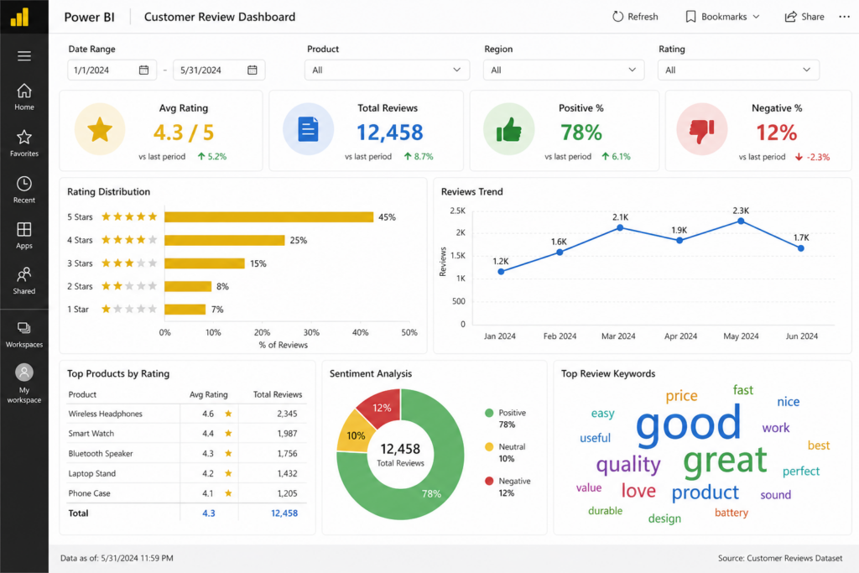Open start date calendar picker
The height and width of the screenshot is (573, 859).
point(143,70)
